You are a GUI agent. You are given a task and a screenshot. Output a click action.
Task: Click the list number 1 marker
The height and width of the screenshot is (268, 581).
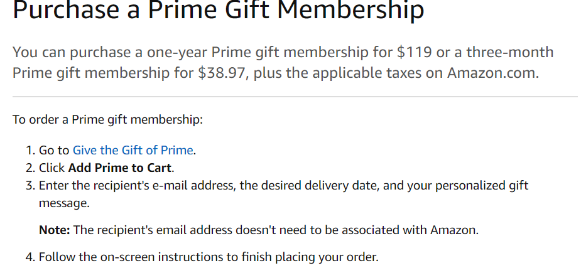coord(30,150)
